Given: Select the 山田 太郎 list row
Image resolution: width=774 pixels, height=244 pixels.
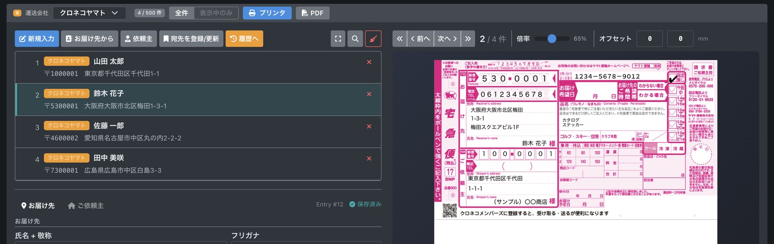Looking at the screenshot, I should click(x=198, y=68).
